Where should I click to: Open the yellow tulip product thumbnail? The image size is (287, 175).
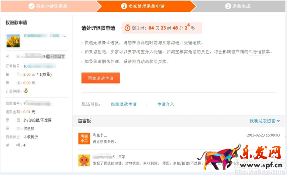click(13, 41)
